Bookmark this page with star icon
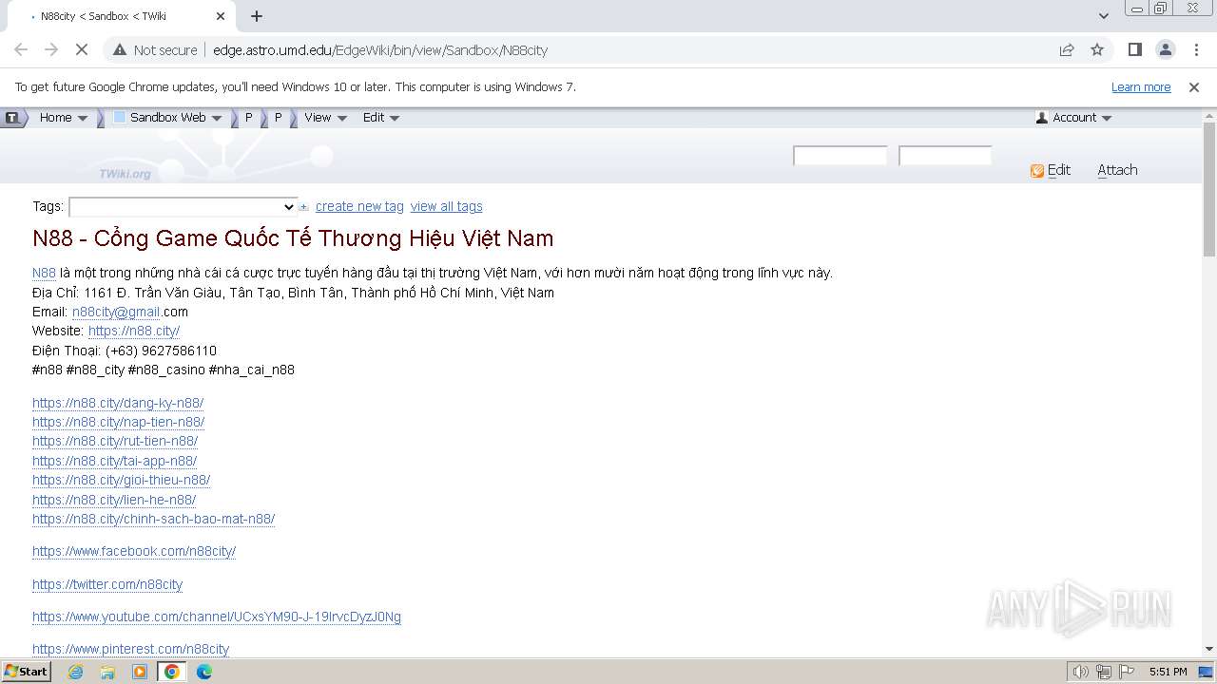The image size is (1217, 684). pyautogui.click(x=1097, y=49)
